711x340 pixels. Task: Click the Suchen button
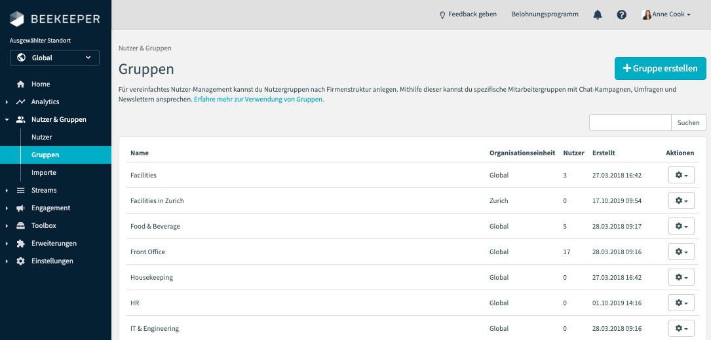(688, 123)
